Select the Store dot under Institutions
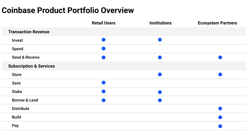247x131 pixels. click(160, 75)
